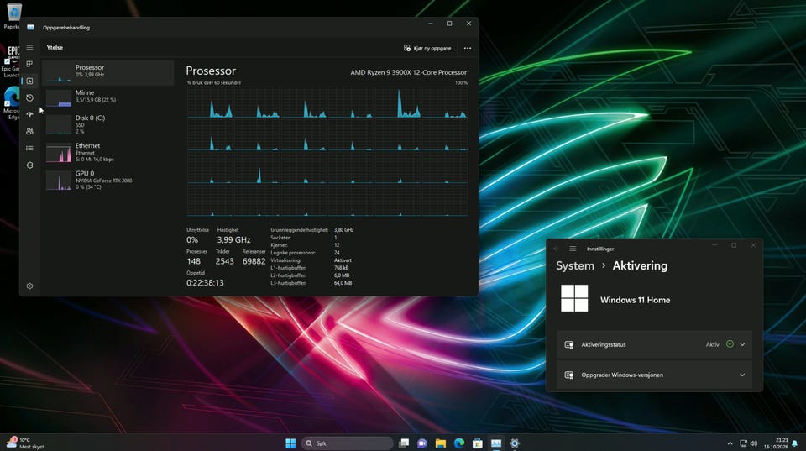Open Startup apps in Task Manager sidebar
The width and height of the screenshot is (806, 451).
[30, 114]
